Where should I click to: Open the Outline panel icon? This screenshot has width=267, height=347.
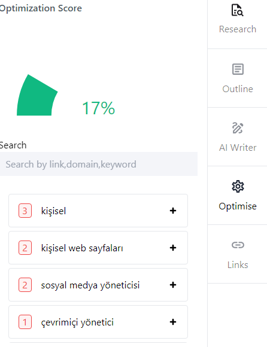point(238,69)
